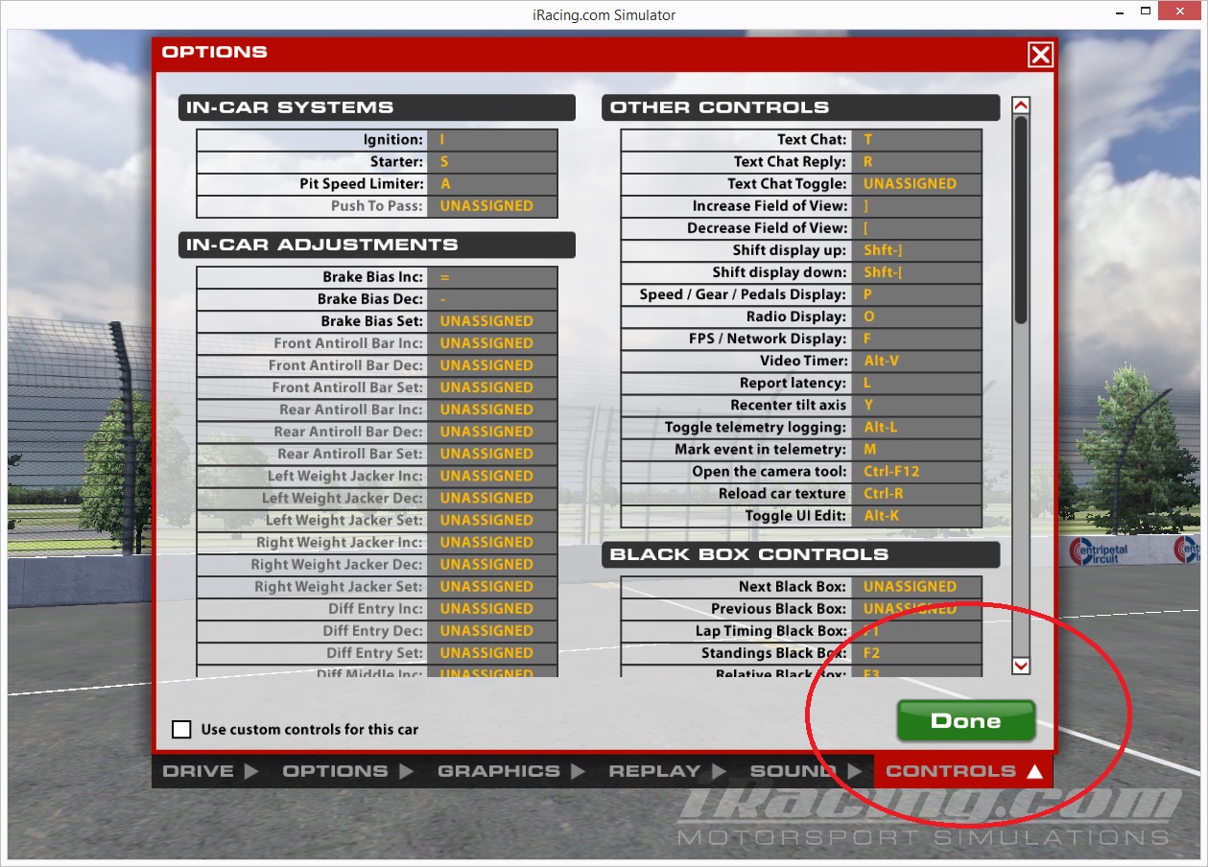Assign a key to Push To Pass
Viewport: 1208px width, 867px height.
pyautogui.click(x=492, y=206)
